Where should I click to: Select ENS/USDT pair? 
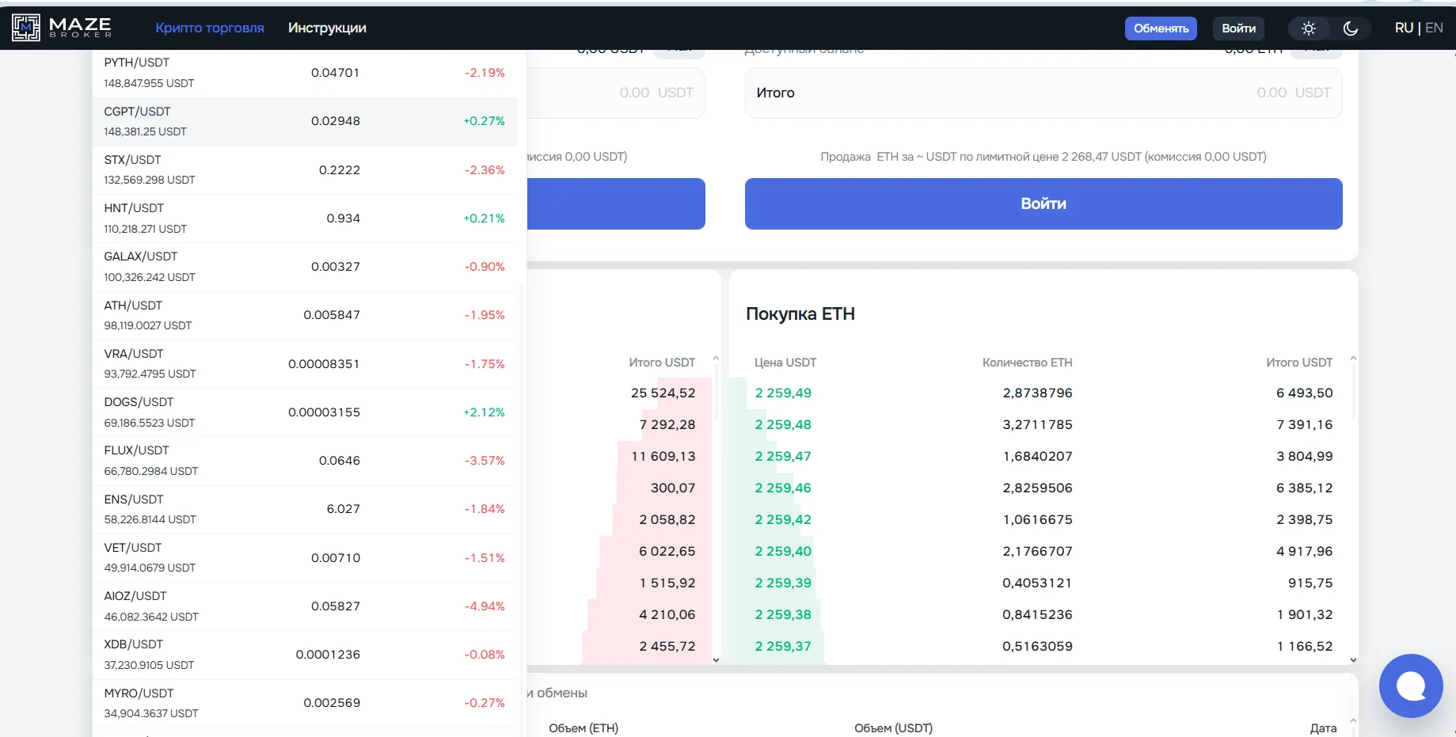click(305, 509)
